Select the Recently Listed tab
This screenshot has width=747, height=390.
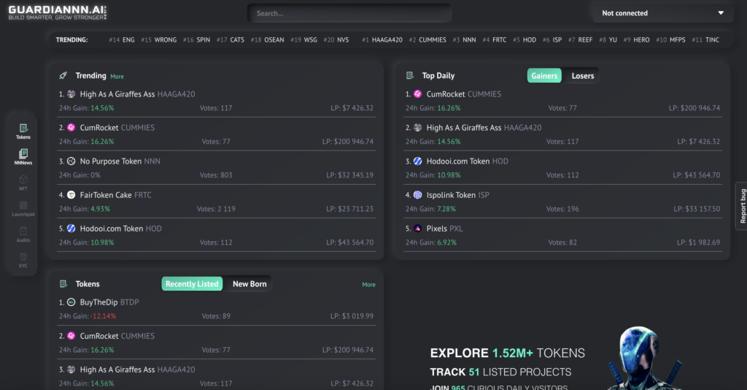192,284
